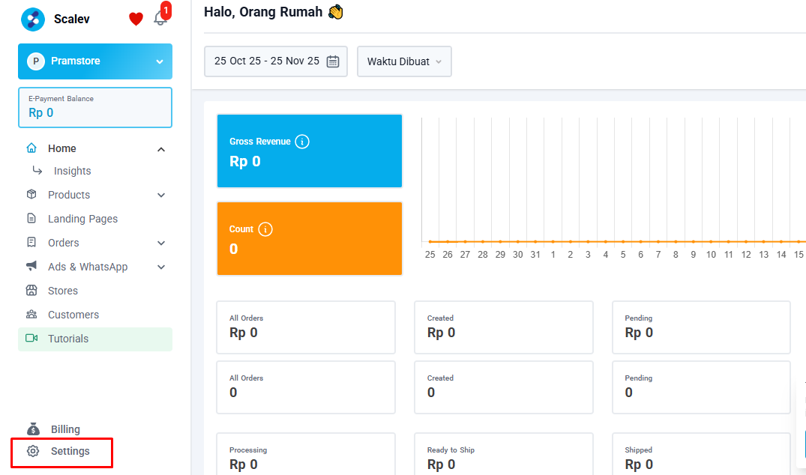Click the Scalev logo icon
The width and height of the screenshot is (806, 475).
pyautogui.click(x=33, y=19)
